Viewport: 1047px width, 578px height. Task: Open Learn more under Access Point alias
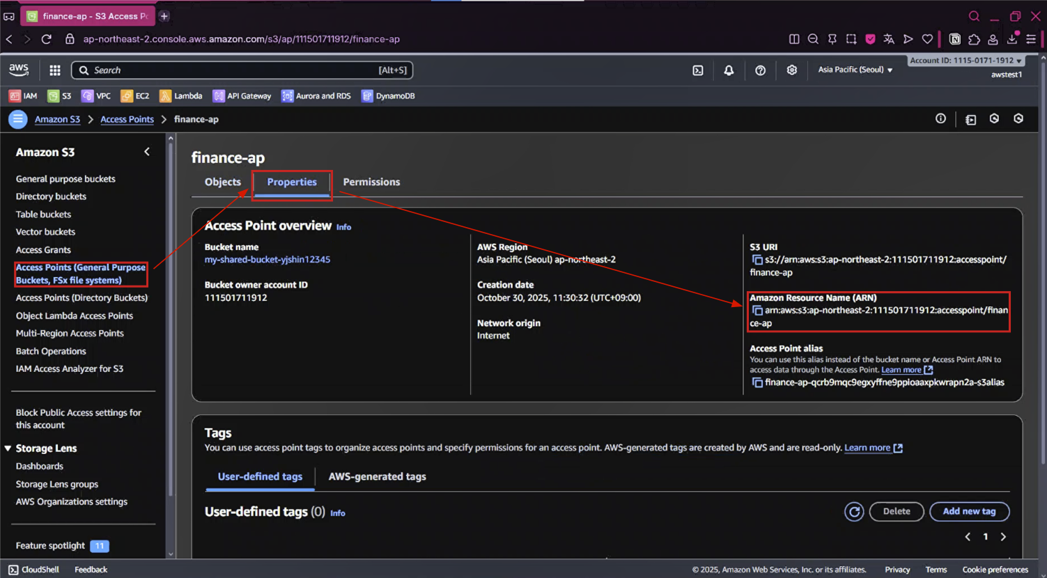pyautogui.click(x=907, y=370)
